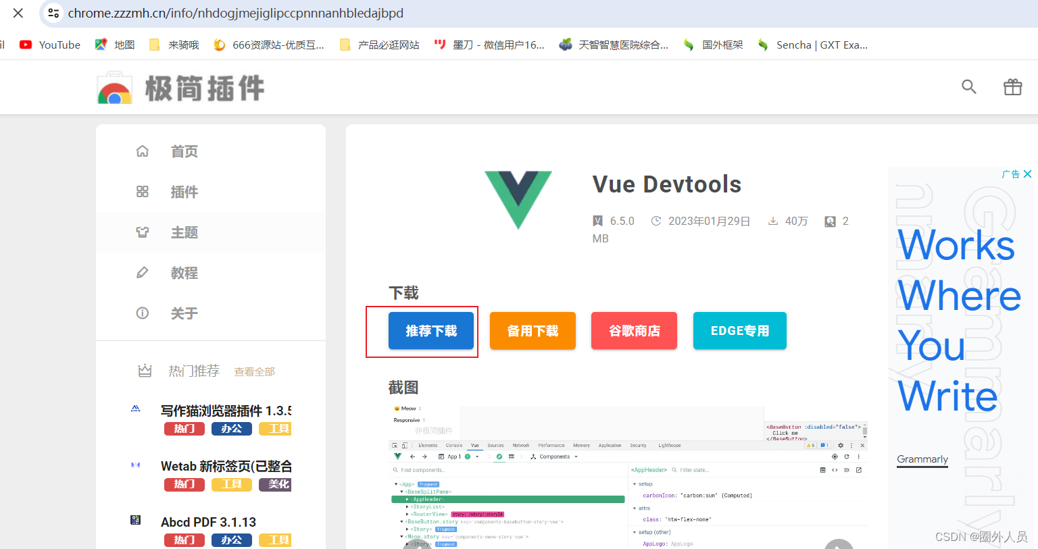Click the 极简插件 site logo
This screenshot has width=1038, height=549.
point(180,88)
